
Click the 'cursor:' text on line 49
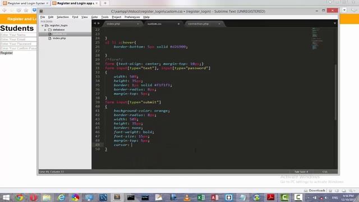[122, 145]
